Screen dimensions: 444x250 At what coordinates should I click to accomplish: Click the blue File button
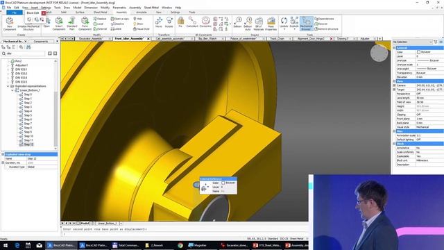14,12
